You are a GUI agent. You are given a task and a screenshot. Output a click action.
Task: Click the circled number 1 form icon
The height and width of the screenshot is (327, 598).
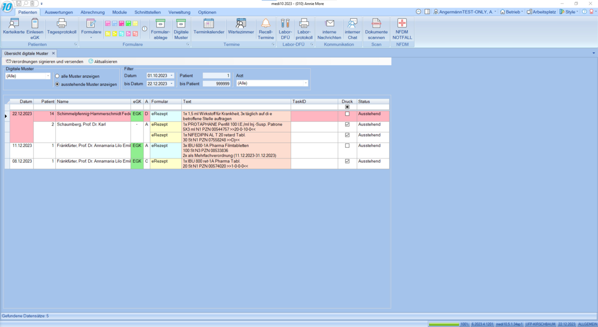pyautogui.click(x=145, y=29)
